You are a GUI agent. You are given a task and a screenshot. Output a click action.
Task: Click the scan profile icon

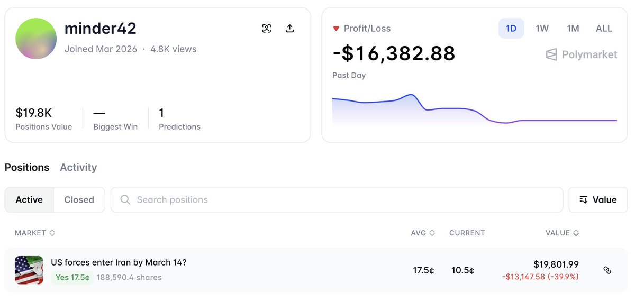click(x=267, y=29)
